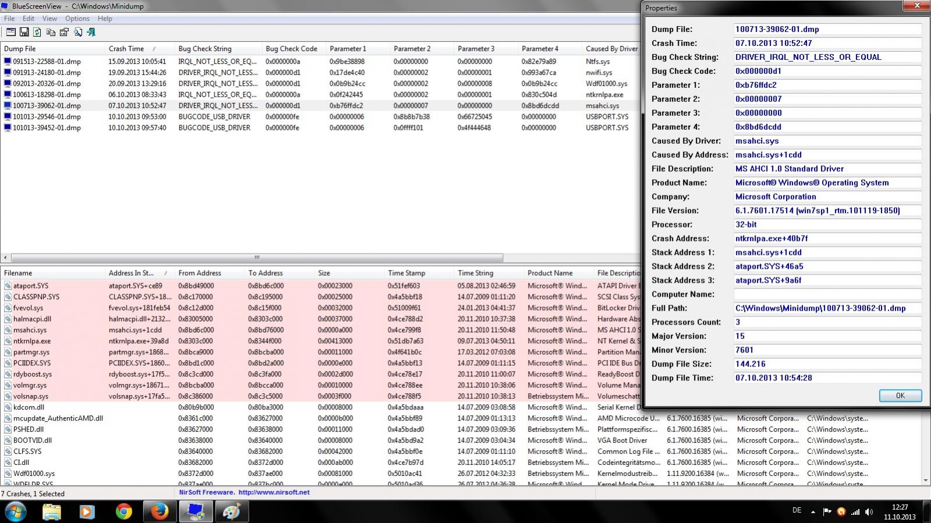Click the network signal tray icon
Viewport: 931px width, 523px height.
click(x=855, y=512)
